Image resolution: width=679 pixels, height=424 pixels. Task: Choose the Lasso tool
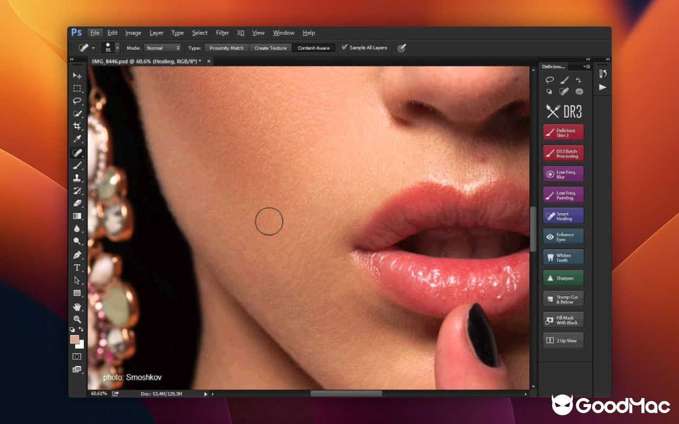[x=77, y=101]
